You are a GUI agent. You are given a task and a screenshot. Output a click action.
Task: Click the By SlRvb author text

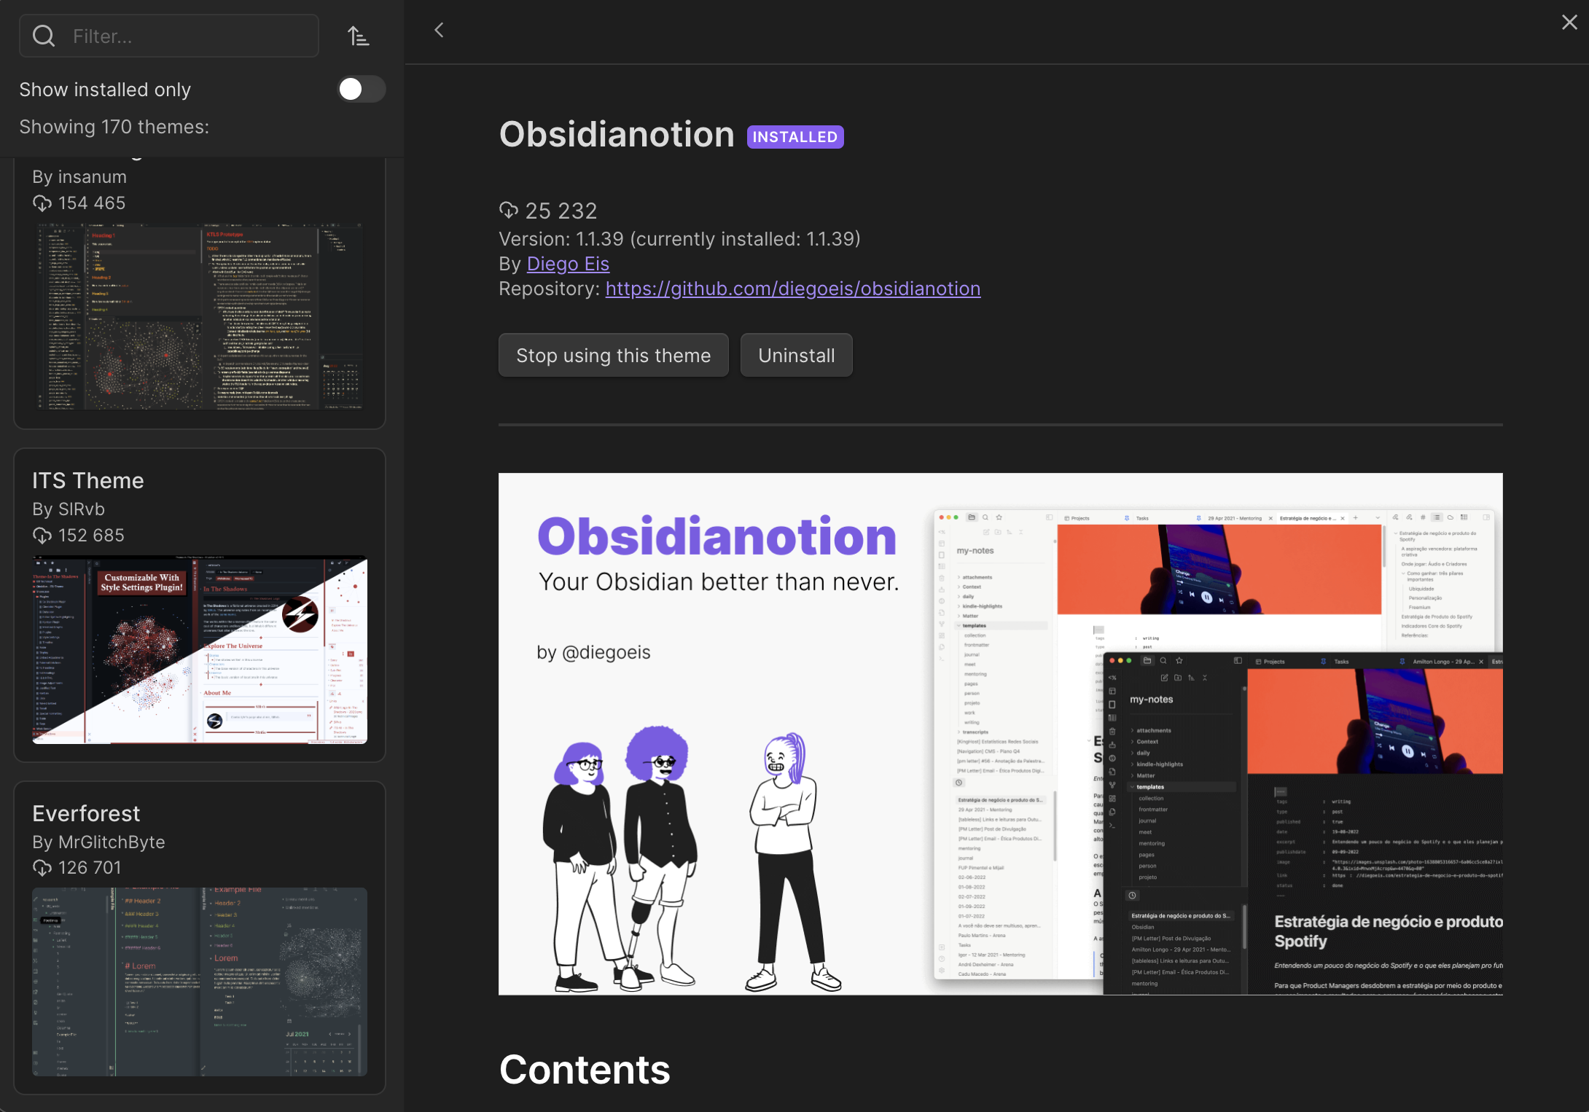(69, 509)
